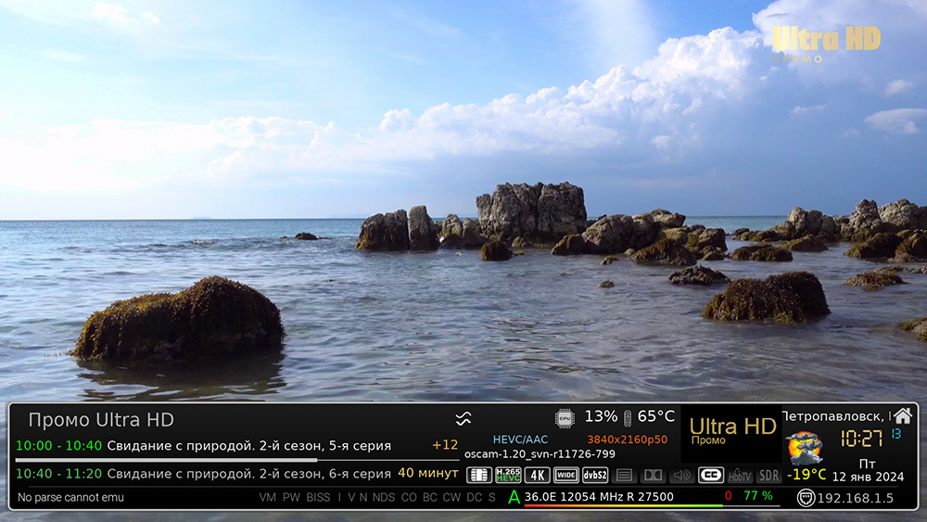Click the current event title with 5-я серия
The height and width of the screenshot is (522, 927).
click(x=248, y=446)
